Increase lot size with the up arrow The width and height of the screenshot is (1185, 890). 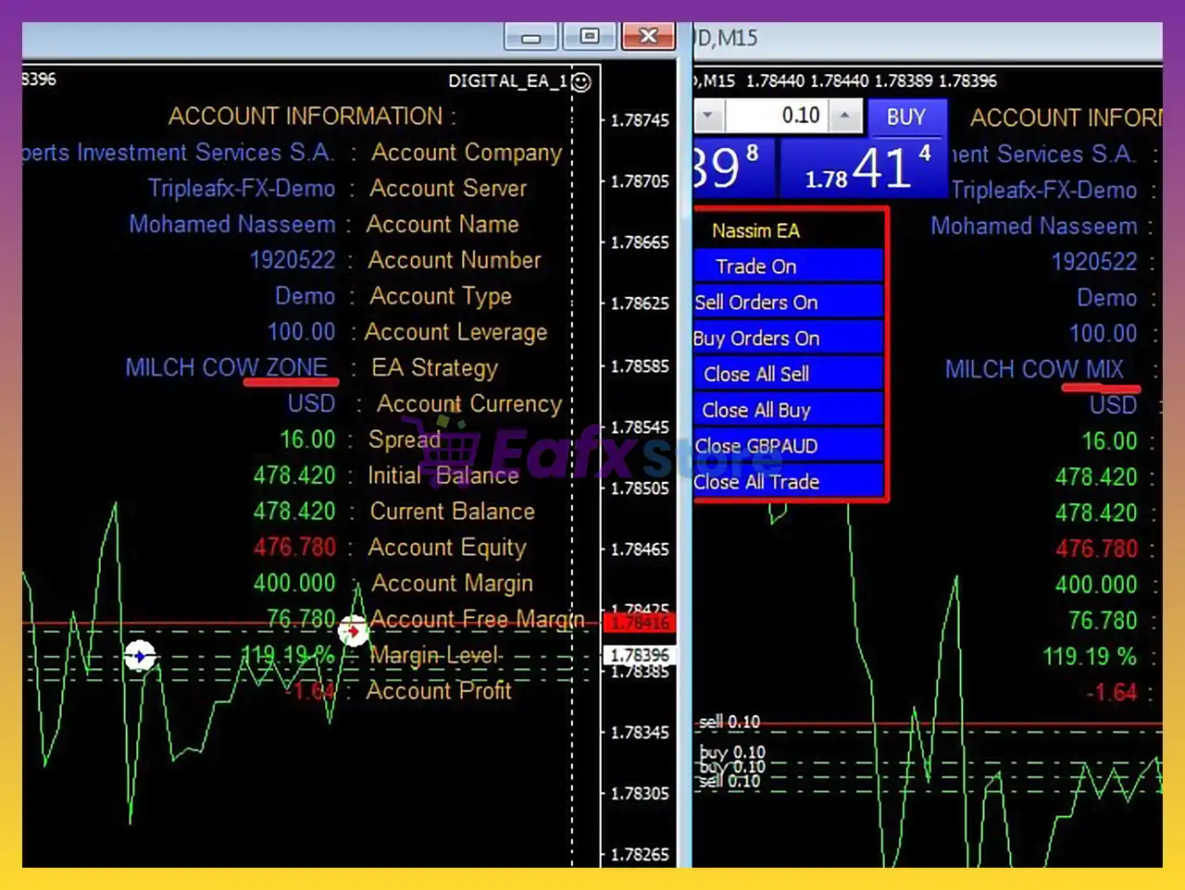click(844, 116)
